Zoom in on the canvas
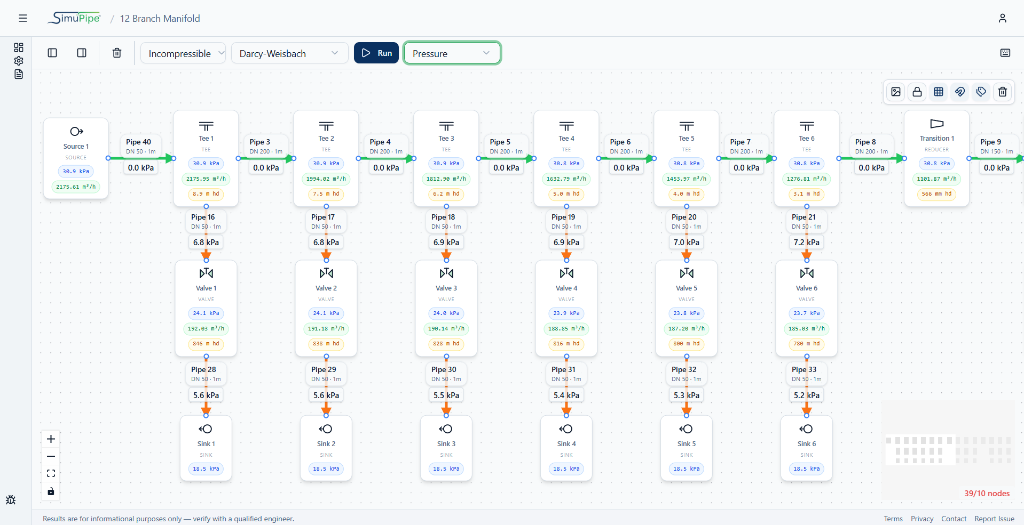The height and width of the screenshot is (525, 1024). [51, 439]
